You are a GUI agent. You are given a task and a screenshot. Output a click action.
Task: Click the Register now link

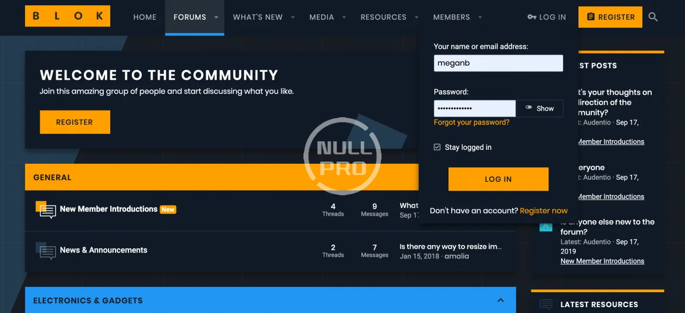tap(544, 211)
